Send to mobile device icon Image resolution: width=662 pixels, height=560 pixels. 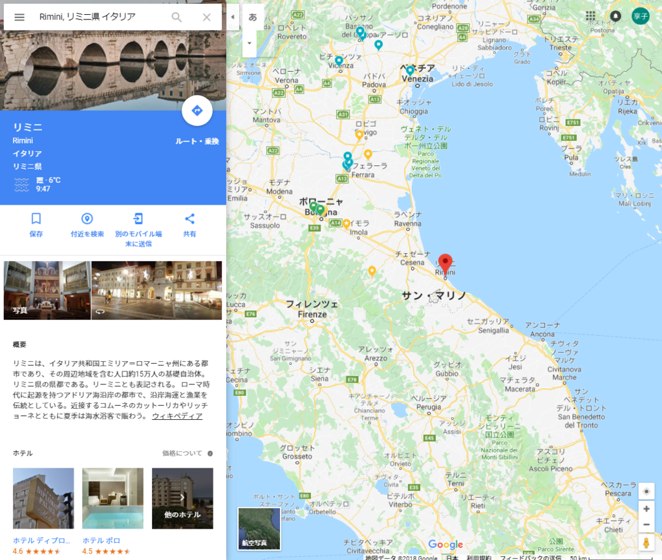(x=138, y=218)
